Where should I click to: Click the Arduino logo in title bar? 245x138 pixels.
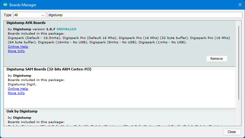5,5
